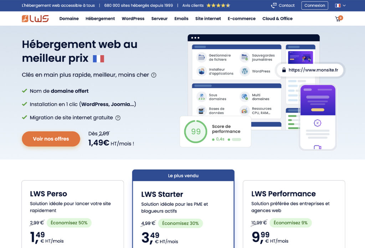Open the Serveur menu
Screen dimensions: 365x248
pyautogui.click(x=159, y=19)
